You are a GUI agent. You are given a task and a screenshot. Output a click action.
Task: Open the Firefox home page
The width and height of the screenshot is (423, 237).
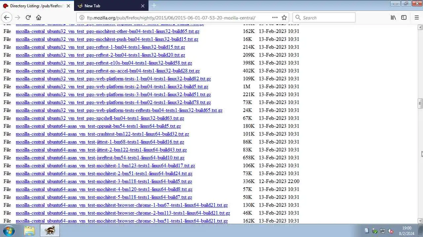click(39, 17)
